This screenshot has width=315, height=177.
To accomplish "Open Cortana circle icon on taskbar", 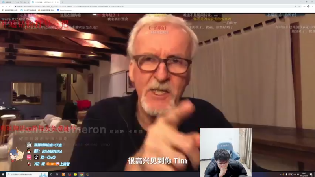I will pos(51,175).
